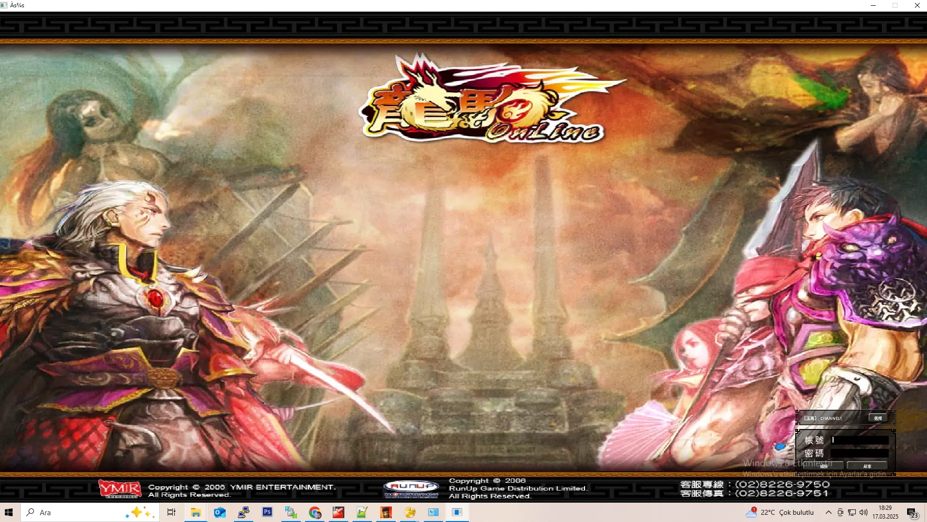Open File Explorer from the taskbar
The image size is (927, 522).
point(196,512)
